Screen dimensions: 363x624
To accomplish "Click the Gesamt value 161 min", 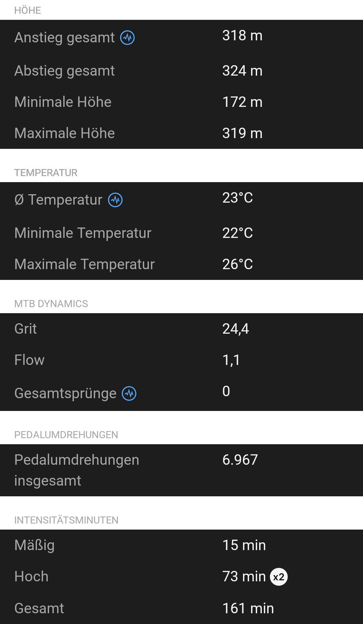I will (248, 609).
